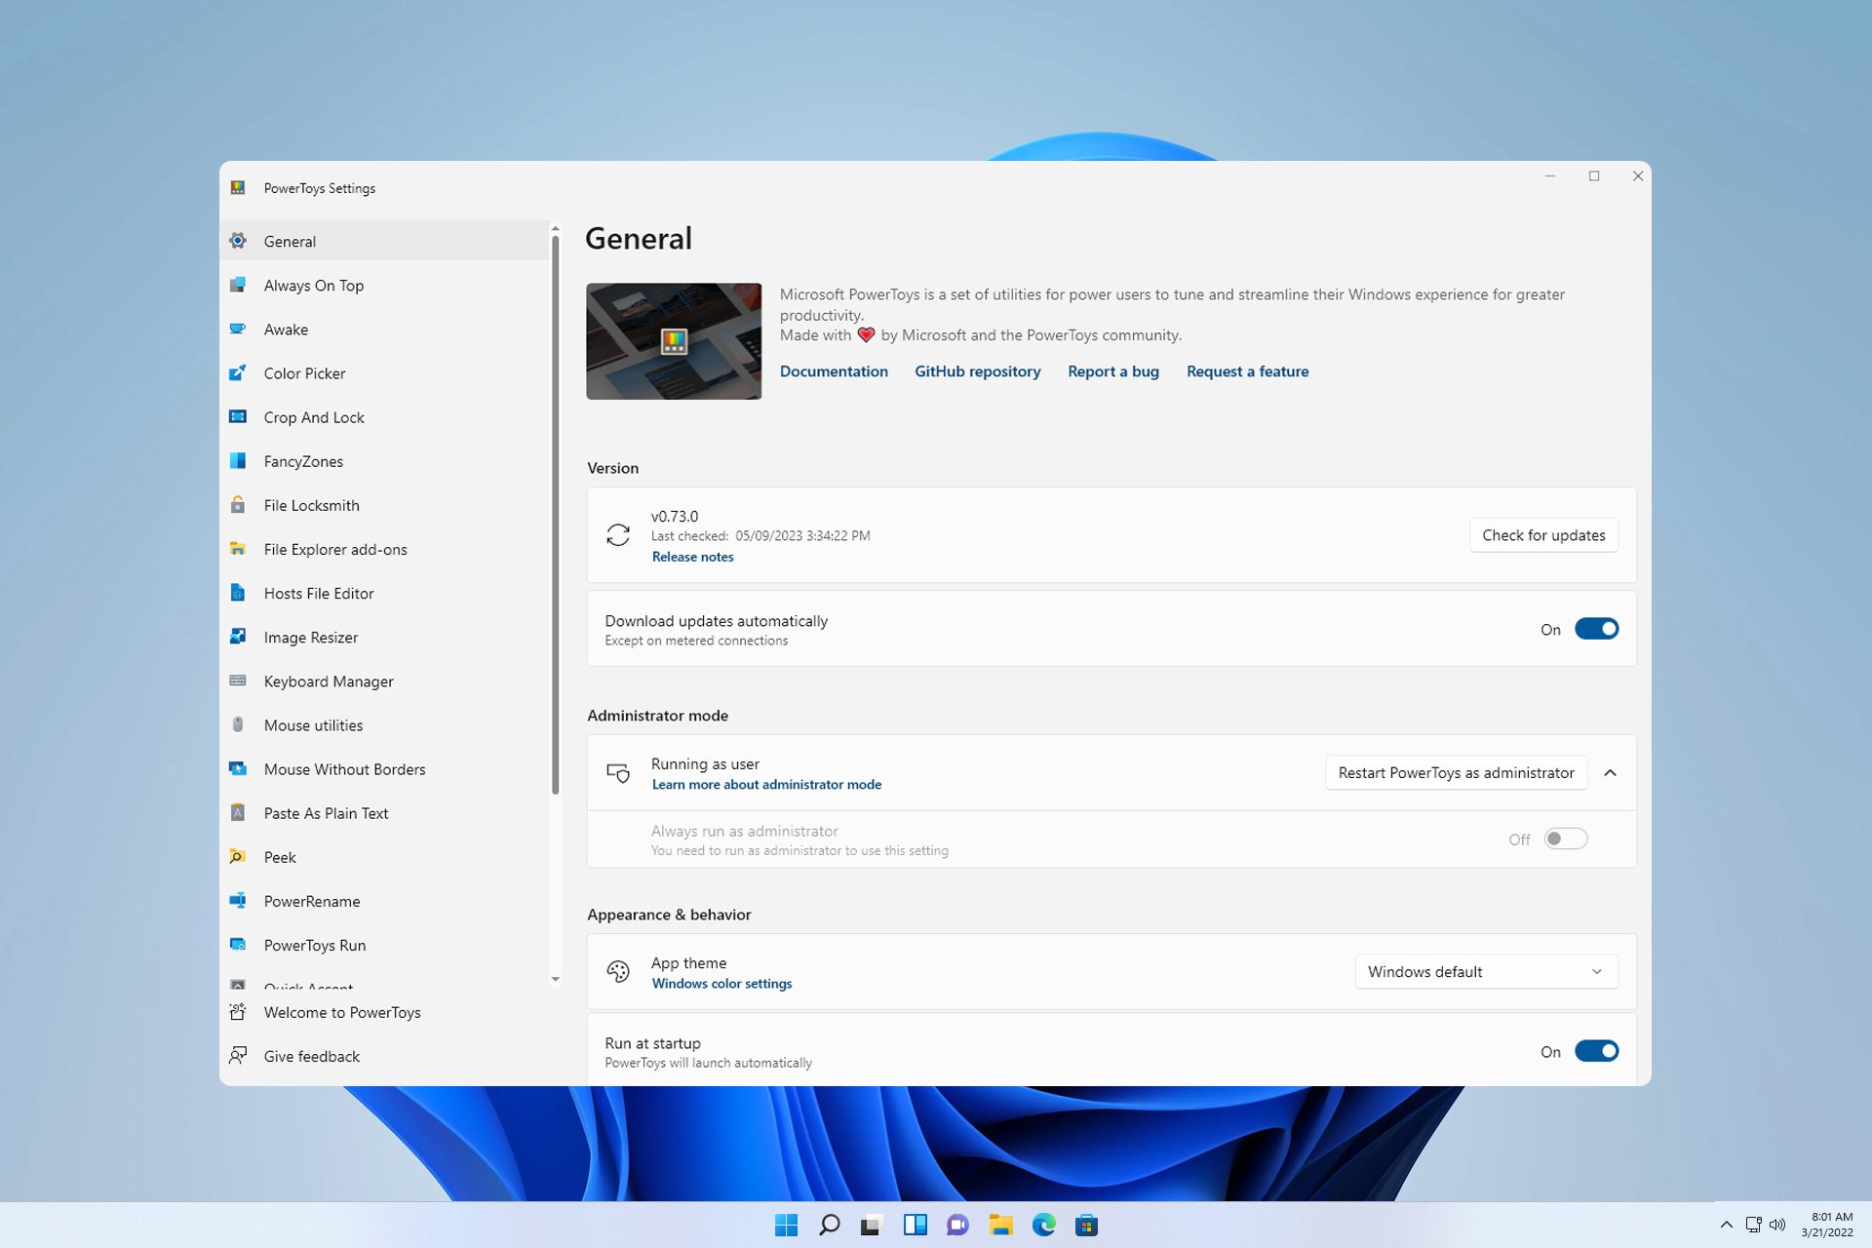1872x1248 pixels.
Task: Click the Always On Top icon
Action: [x=238, y=285]
